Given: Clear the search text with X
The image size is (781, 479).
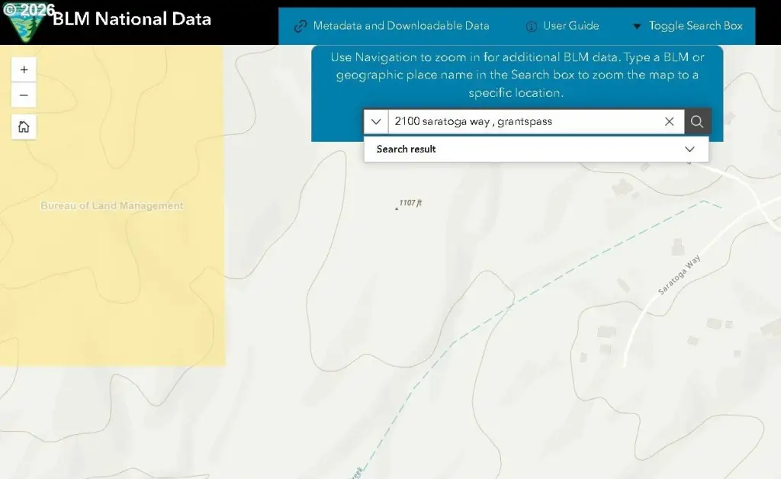Looking at the screenshot, I should click(x=669, y=121).
